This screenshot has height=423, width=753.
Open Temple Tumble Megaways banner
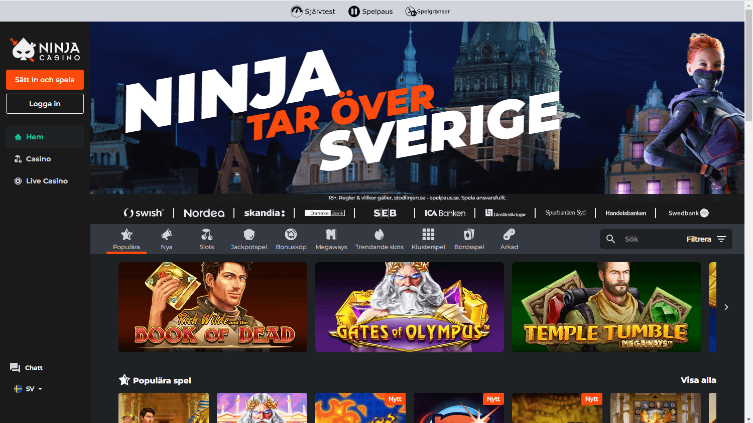(606, 307)
